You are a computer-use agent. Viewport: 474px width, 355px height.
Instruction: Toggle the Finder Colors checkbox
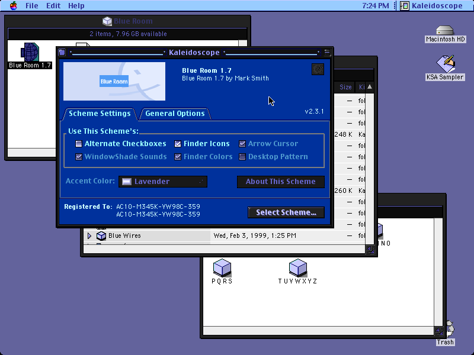(178, 157)
